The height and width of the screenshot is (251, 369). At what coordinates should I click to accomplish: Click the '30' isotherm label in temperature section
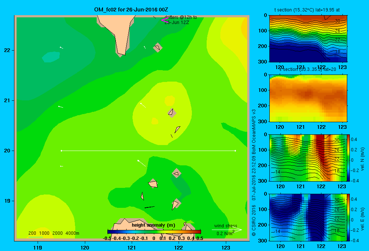337,21
